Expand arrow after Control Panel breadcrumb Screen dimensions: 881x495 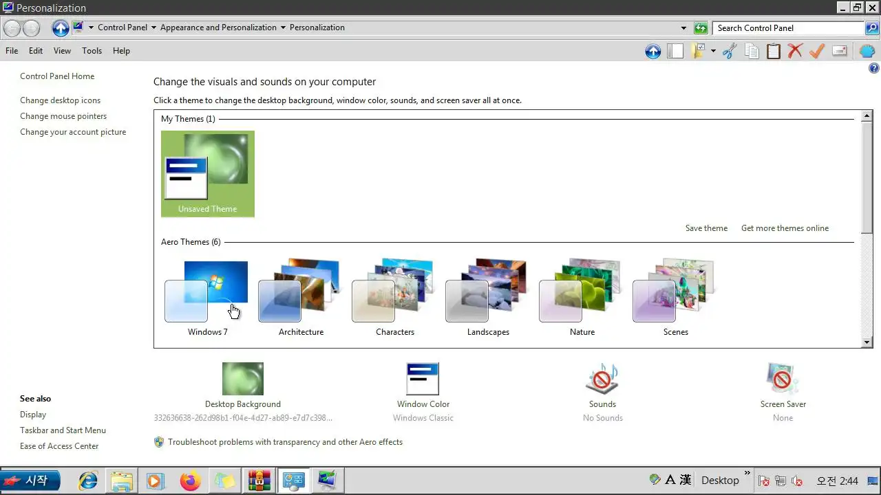154,27
